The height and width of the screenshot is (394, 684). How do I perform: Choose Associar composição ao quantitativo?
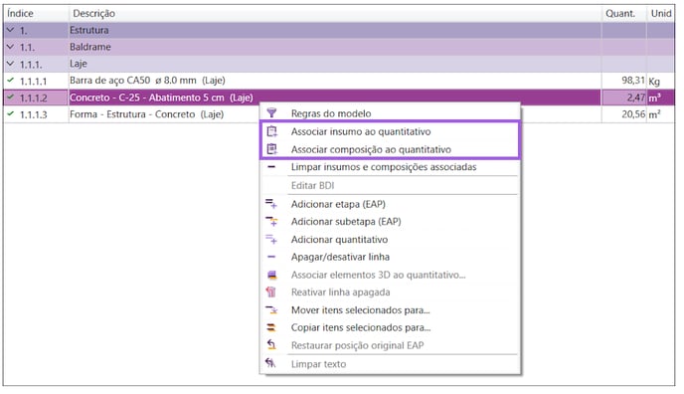pyautogui.click(x=390, y=149)
